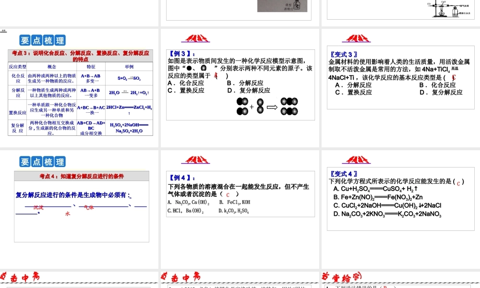Screen dimensions: 480x288
Task: Click option C. 置换反应 in 例3
Action: (186, 90)
